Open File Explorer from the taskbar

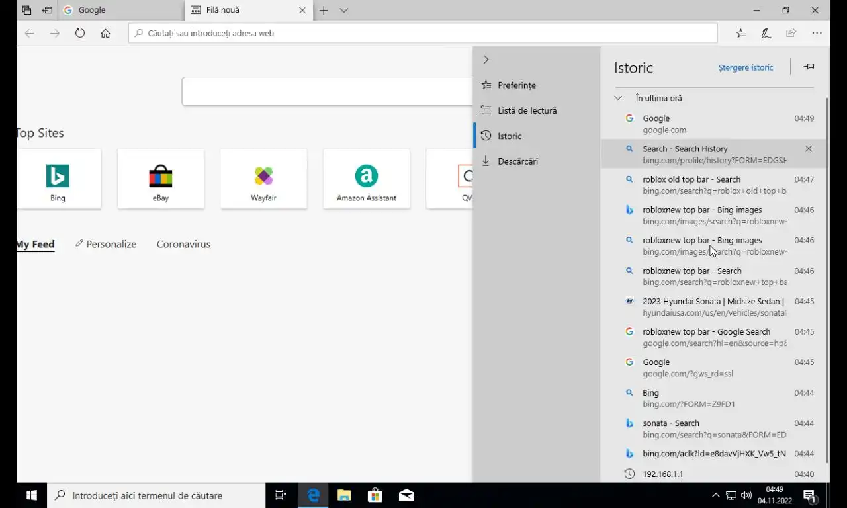click(344, 495)
